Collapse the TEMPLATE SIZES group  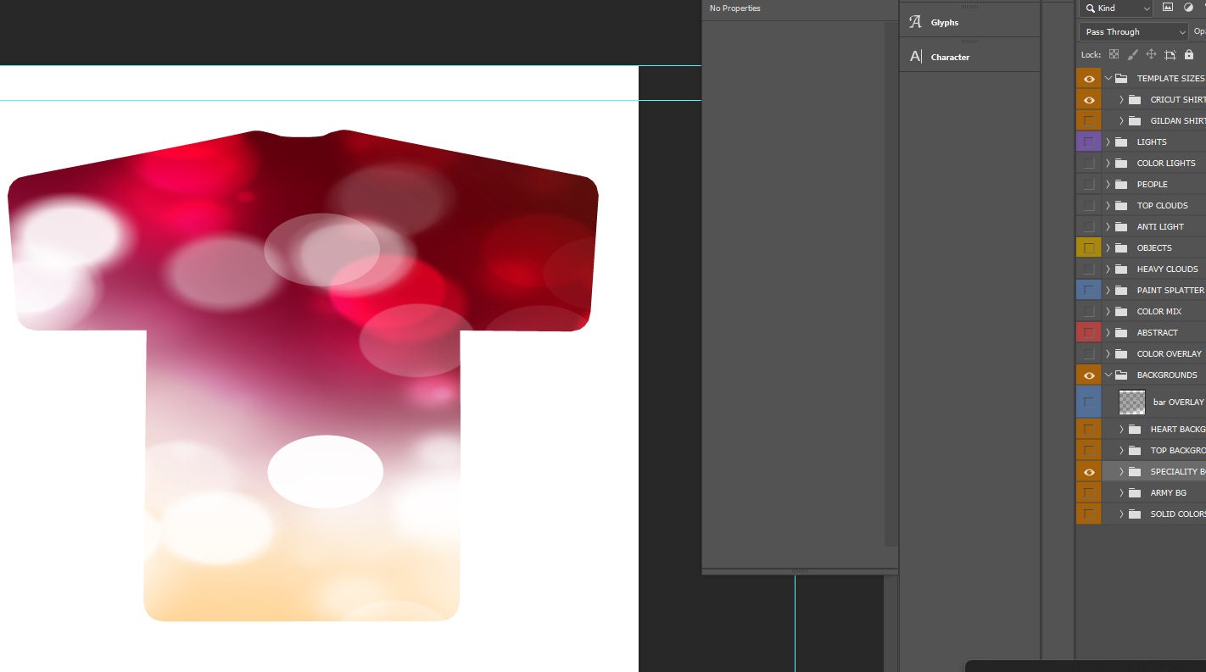pyautogui.click(x=1108, y=78)
